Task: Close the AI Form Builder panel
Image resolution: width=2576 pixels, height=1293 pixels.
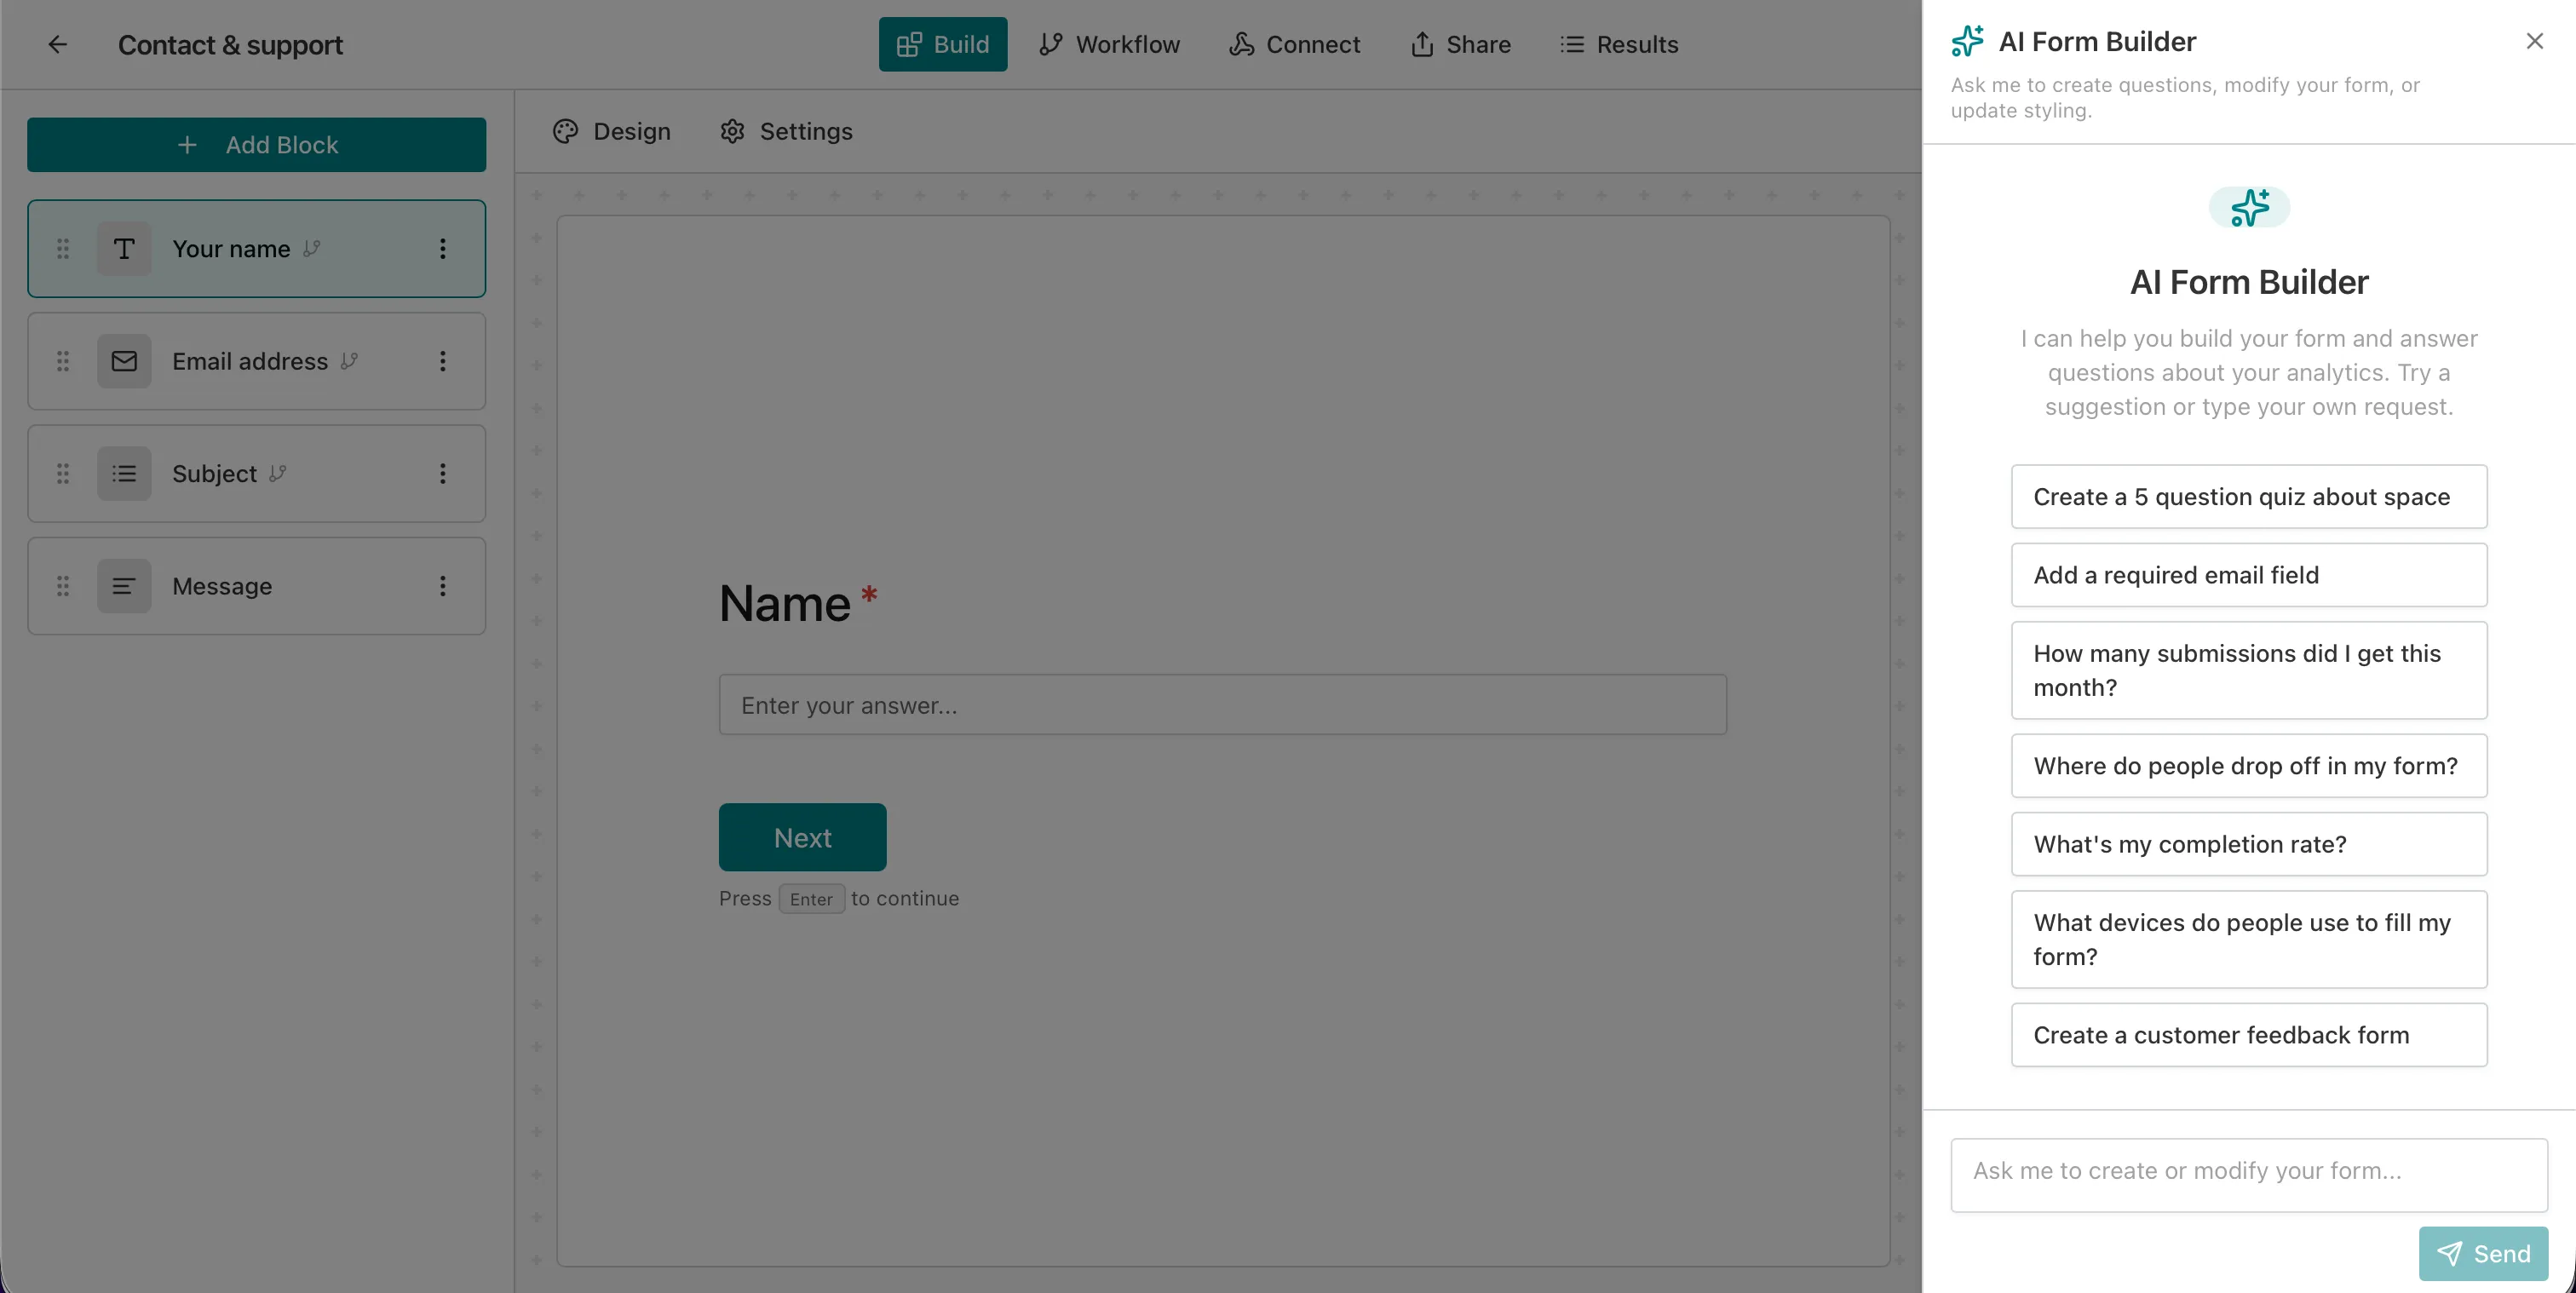Action: [2534, 41]
